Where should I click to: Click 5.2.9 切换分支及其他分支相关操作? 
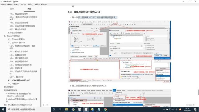pos(23,72)
